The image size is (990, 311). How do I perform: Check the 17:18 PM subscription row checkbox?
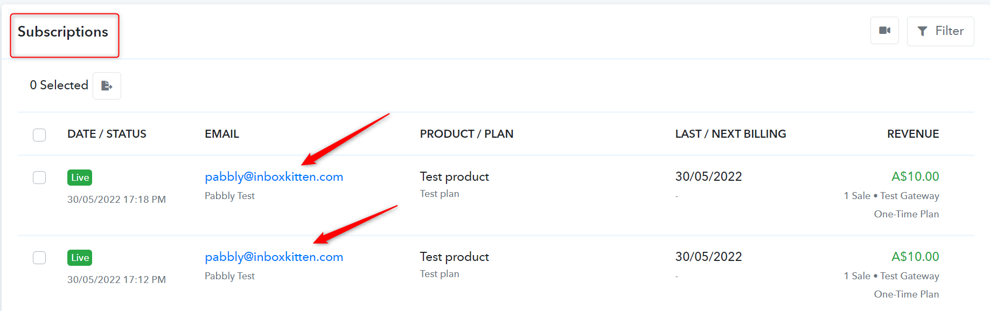tap(39, 178)
